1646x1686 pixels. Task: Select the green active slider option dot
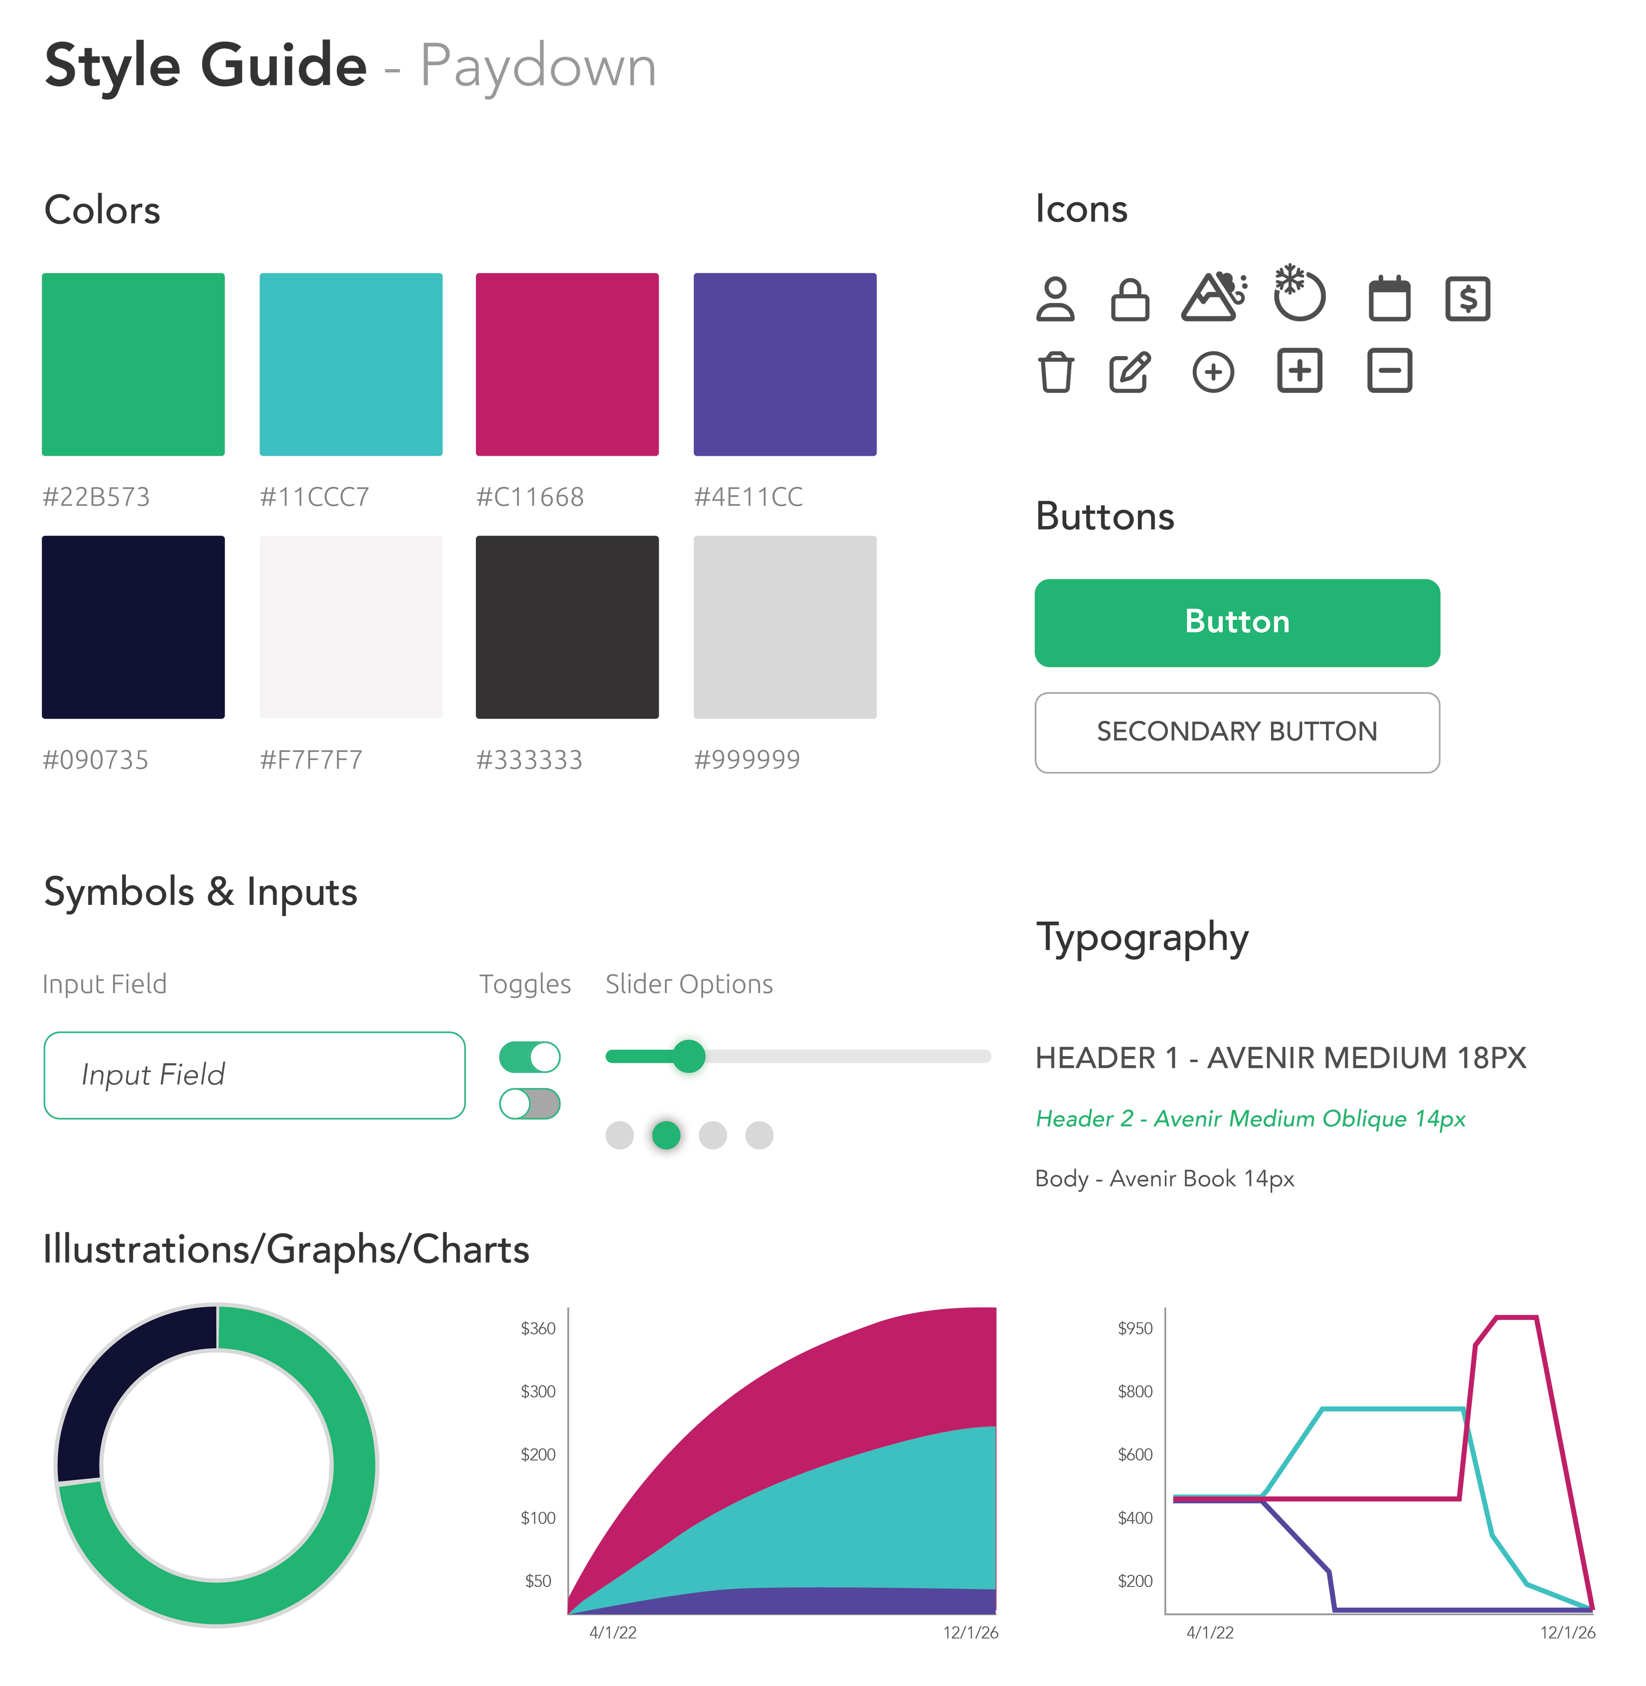[x=666, y=1135]
